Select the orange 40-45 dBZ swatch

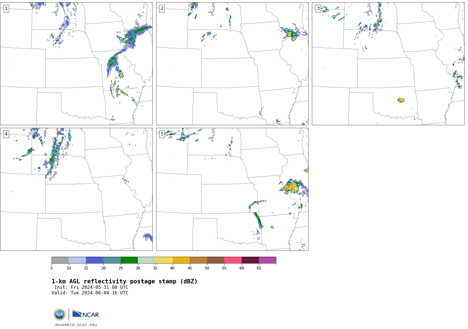tap(181, 260)
